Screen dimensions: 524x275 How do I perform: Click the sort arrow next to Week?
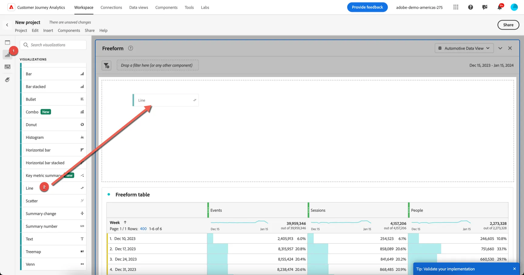click(125, 222)
